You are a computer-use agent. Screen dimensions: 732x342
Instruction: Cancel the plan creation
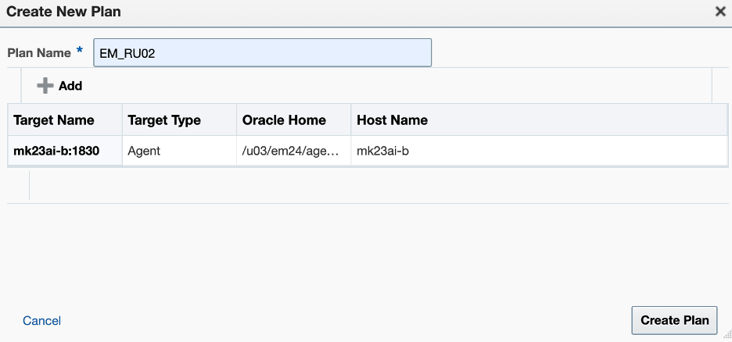(x=42, y=321)
